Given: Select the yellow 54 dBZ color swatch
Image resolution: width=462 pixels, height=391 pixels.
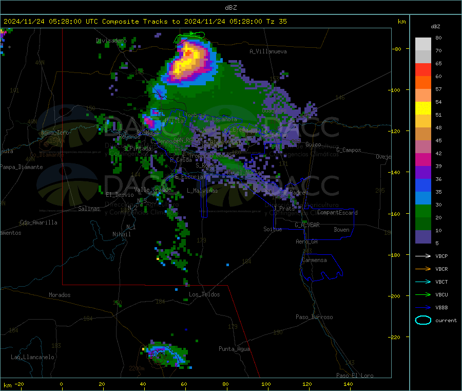Looking at the screenshot, I should [423, 108].
